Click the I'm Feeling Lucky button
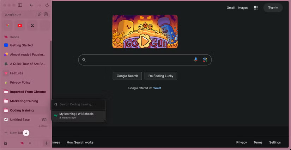This screenshot has height=150, width=291. 161,76
